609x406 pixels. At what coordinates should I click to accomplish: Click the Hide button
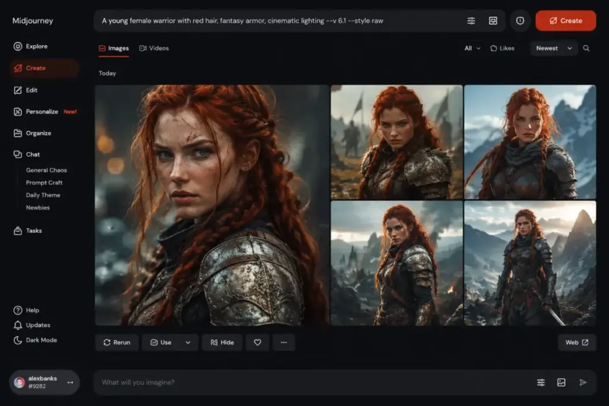222,342
